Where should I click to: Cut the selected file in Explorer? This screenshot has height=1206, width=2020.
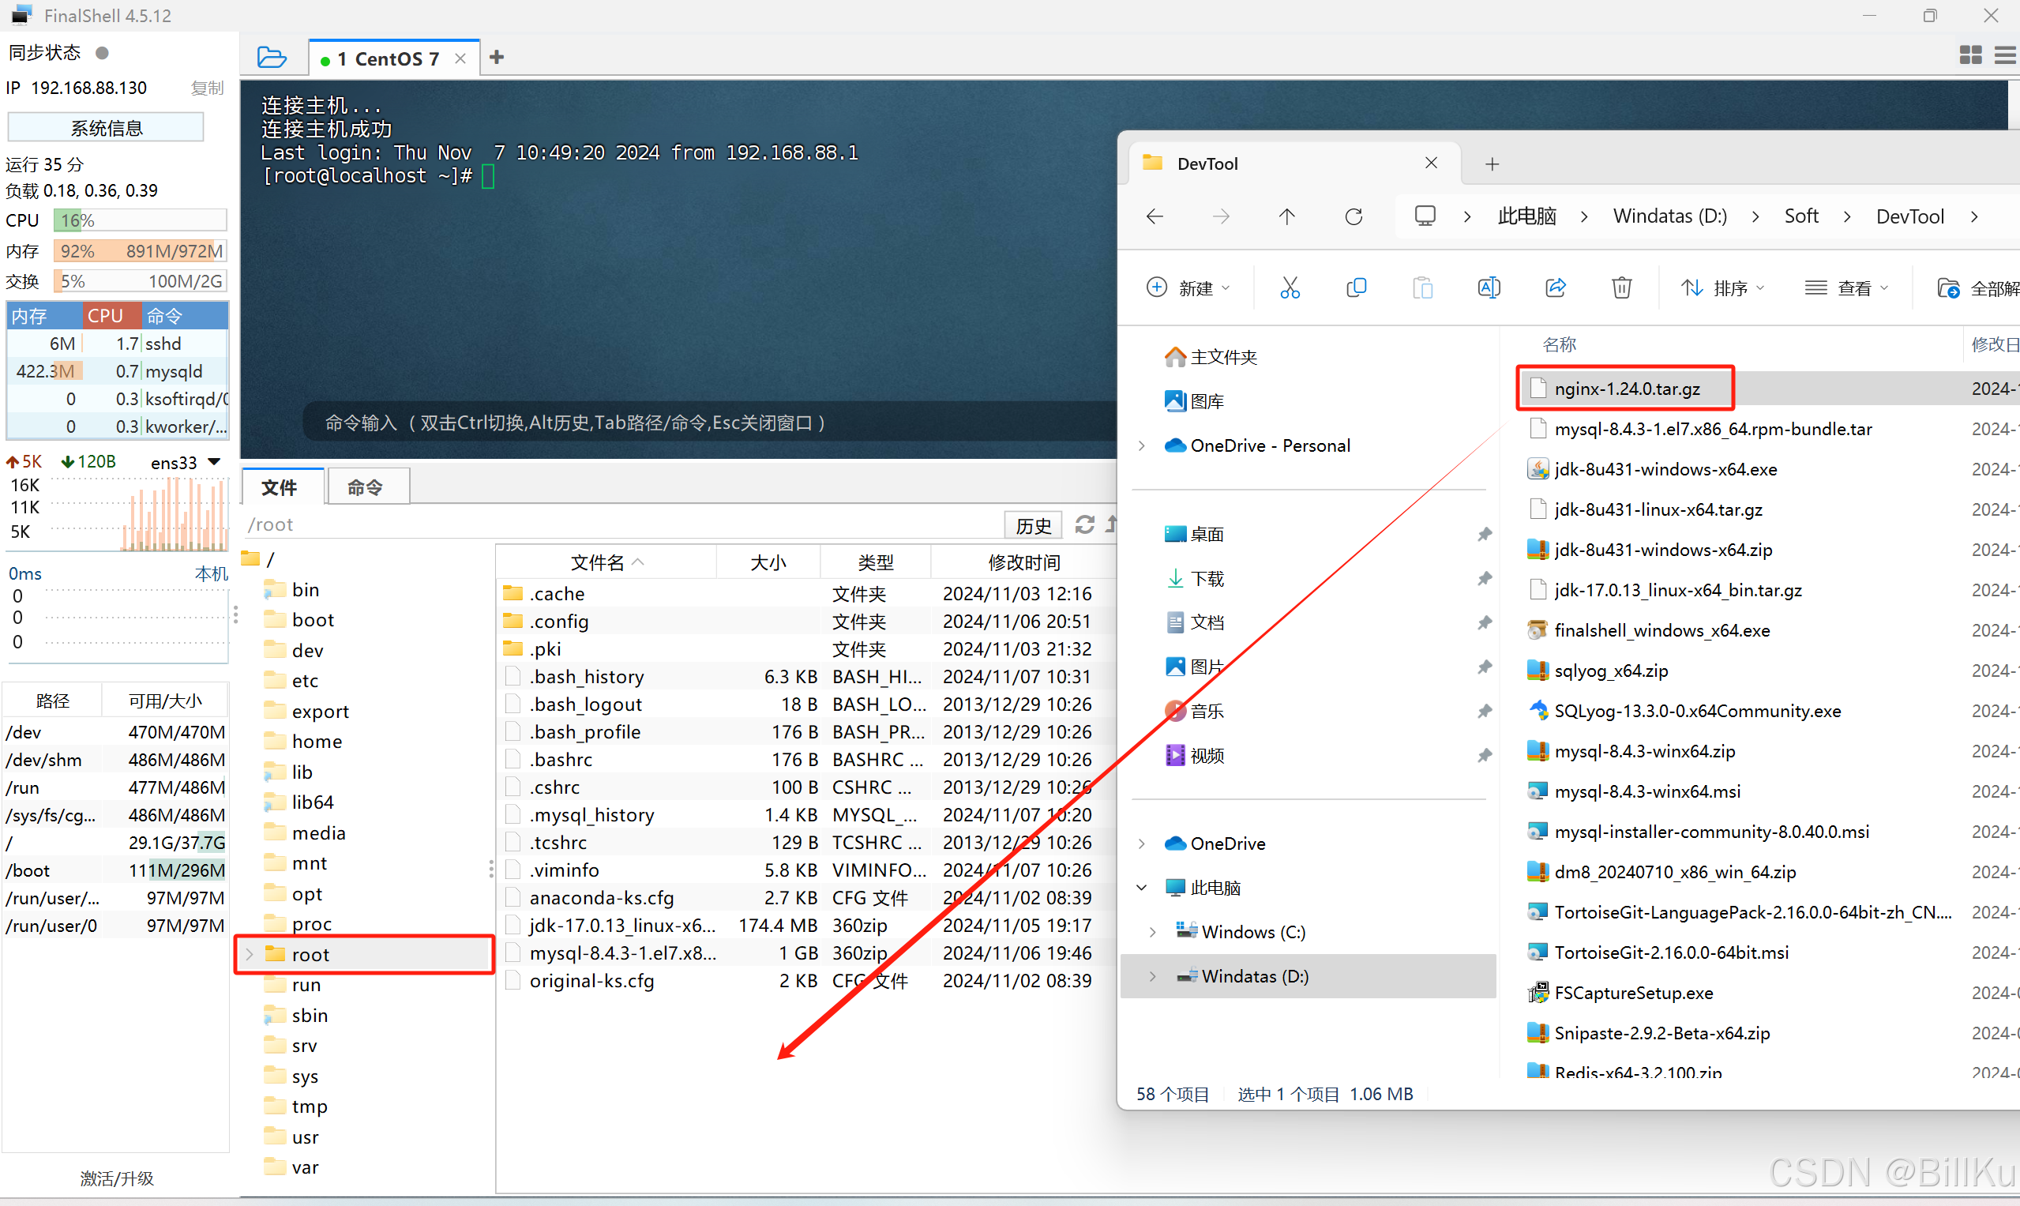[1290, 287]
